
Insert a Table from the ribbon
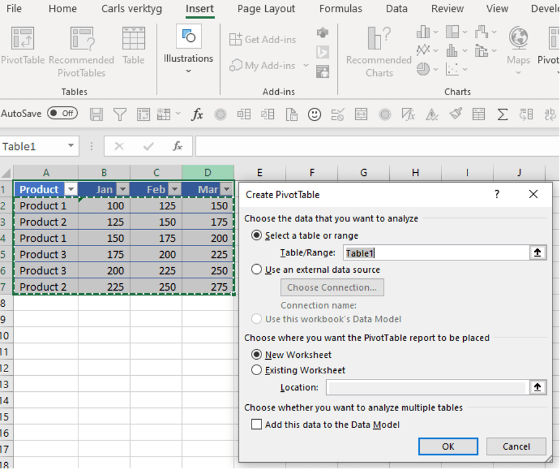pyautogui.click(x=134, y=44)
